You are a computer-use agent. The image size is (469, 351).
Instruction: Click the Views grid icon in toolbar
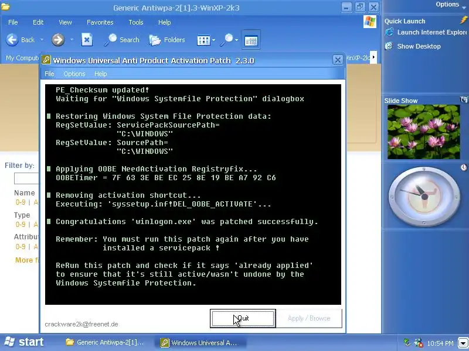tap(203, 40)
